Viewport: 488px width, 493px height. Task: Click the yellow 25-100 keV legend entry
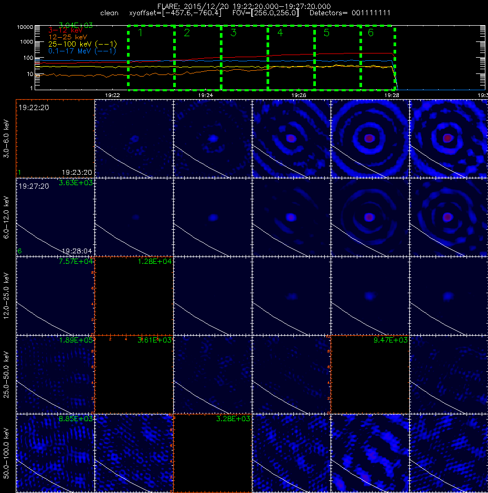pyautogui.click(x=82, y=44)
